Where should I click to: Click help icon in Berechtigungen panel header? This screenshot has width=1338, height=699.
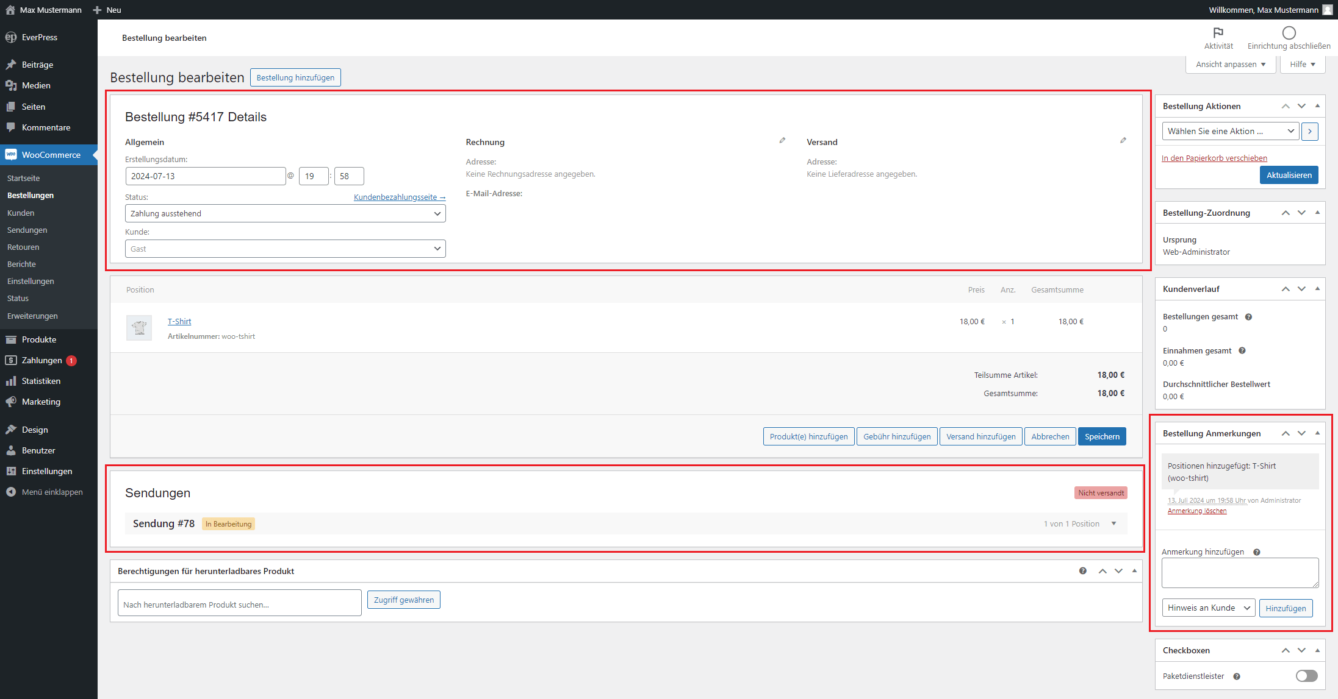[1083, 571]
